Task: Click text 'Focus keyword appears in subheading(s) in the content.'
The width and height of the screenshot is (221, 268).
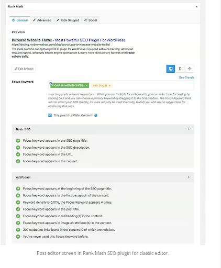Action: 63,216
